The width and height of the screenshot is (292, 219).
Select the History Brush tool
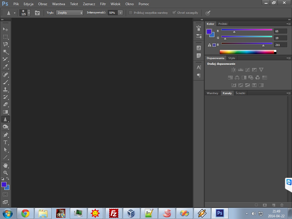coord(5,97)
